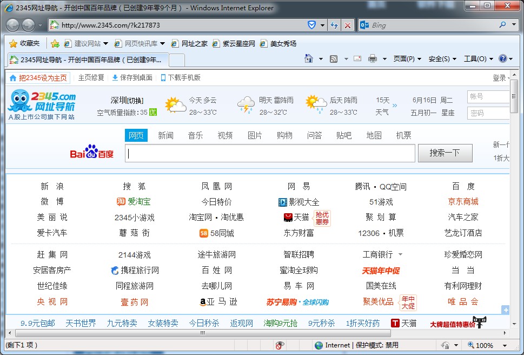Expand the 工商银行 dropdown arrow

pos(400,254)
